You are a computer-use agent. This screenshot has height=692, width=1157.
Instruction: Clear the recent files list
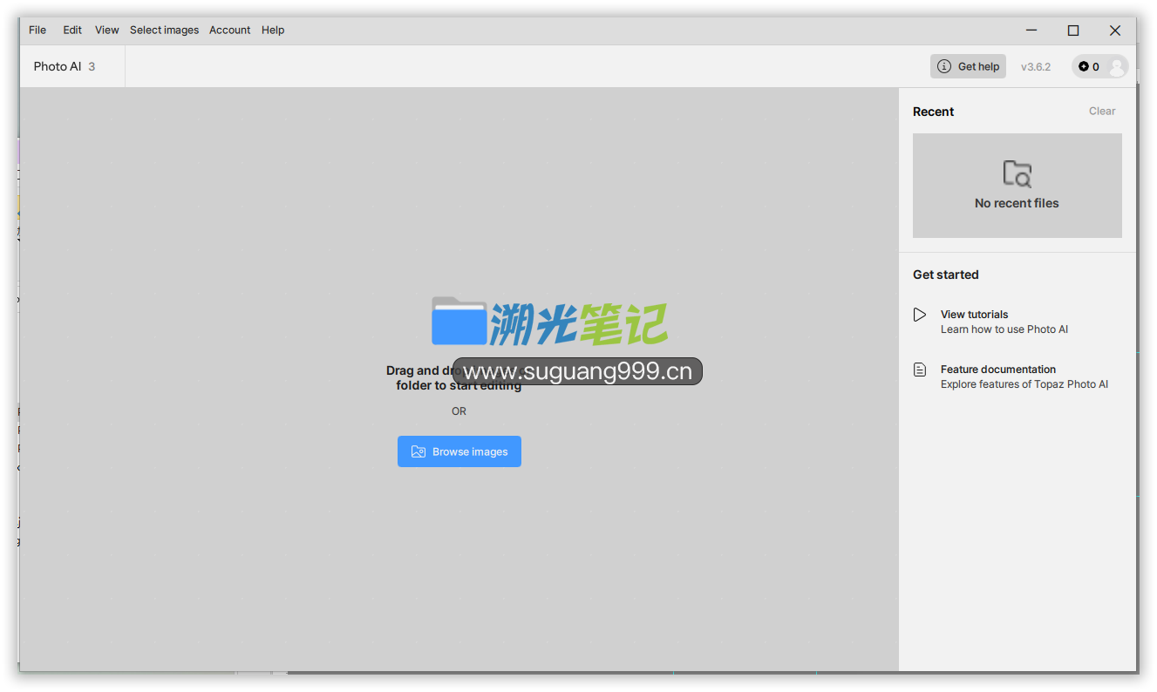(1102, 111)
